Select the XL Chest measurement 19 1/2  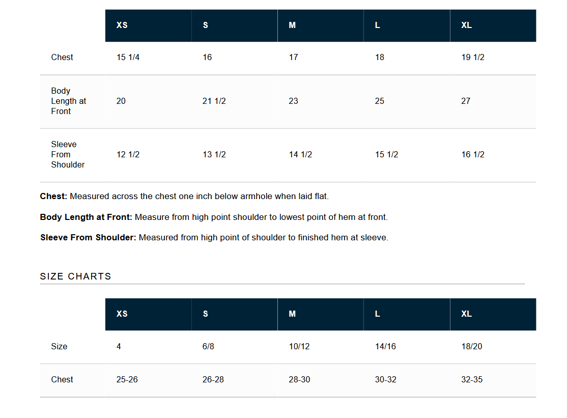(473, 57)
